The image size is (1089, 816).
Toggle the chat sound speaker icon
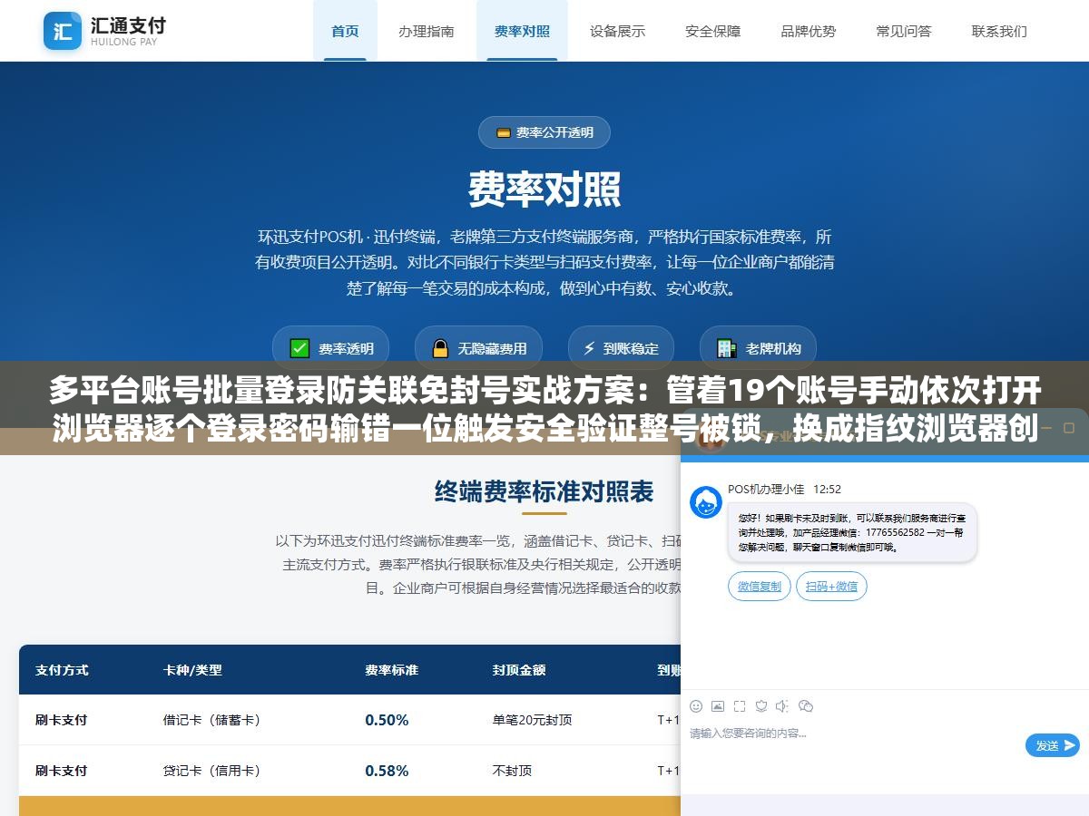point(782,706)
